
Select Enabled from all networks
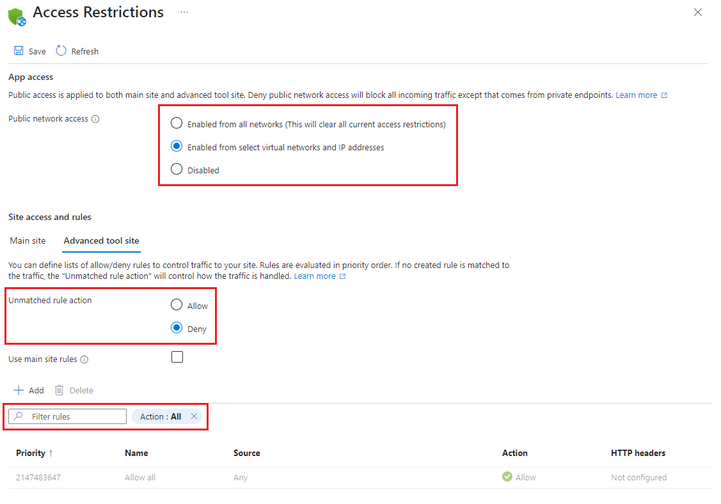coord(177,123)
